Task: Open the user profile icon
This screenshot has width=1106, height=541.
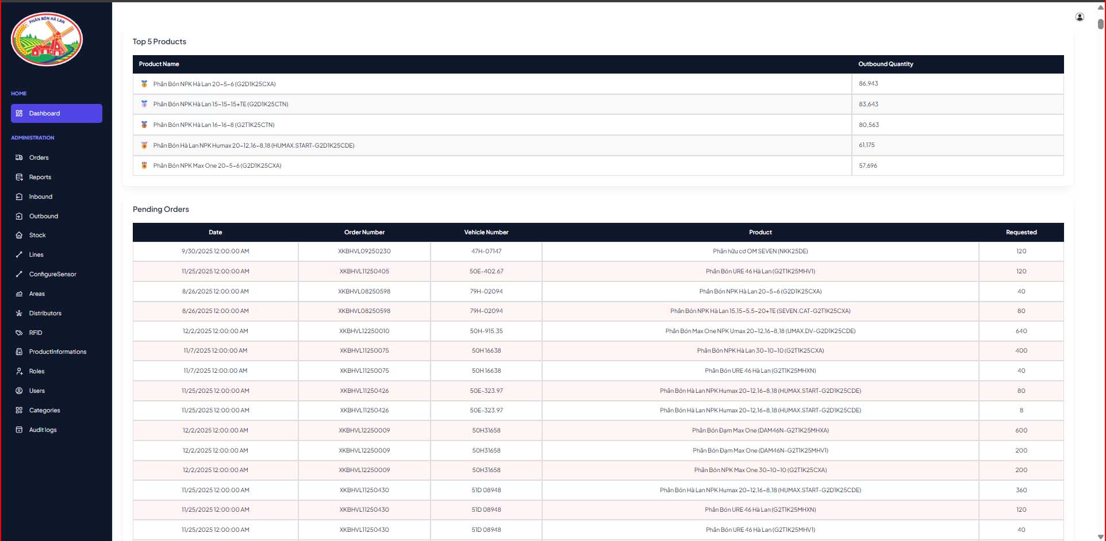Action: point(1080,17)
